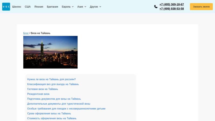Click the VSC logo icon
This screenshot has height=121, width=215.
tap(6, 6)
